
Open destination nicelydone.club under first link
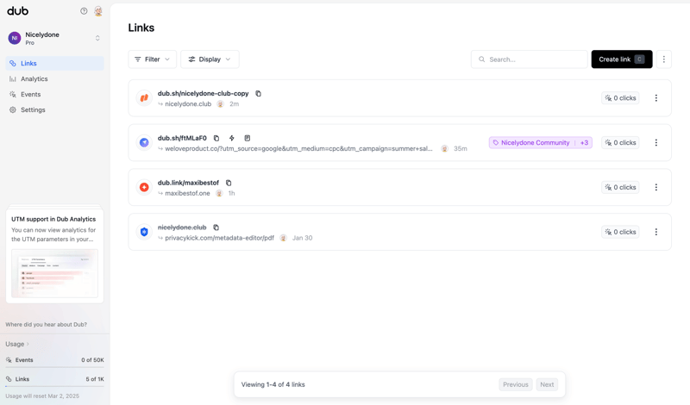click(x=188, y=103)
